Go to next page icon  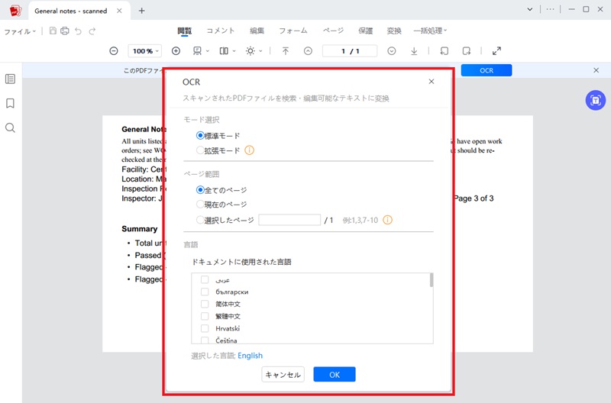pos(392,51)
